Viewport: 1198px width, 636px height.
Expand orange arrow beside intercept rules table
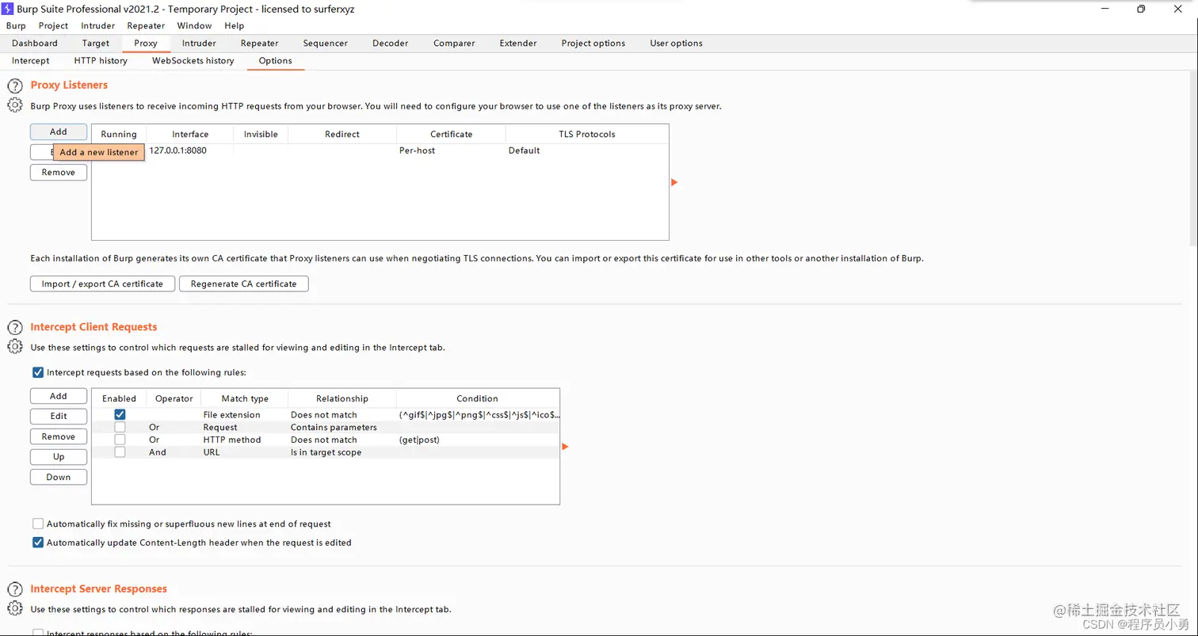pos(565,447)
